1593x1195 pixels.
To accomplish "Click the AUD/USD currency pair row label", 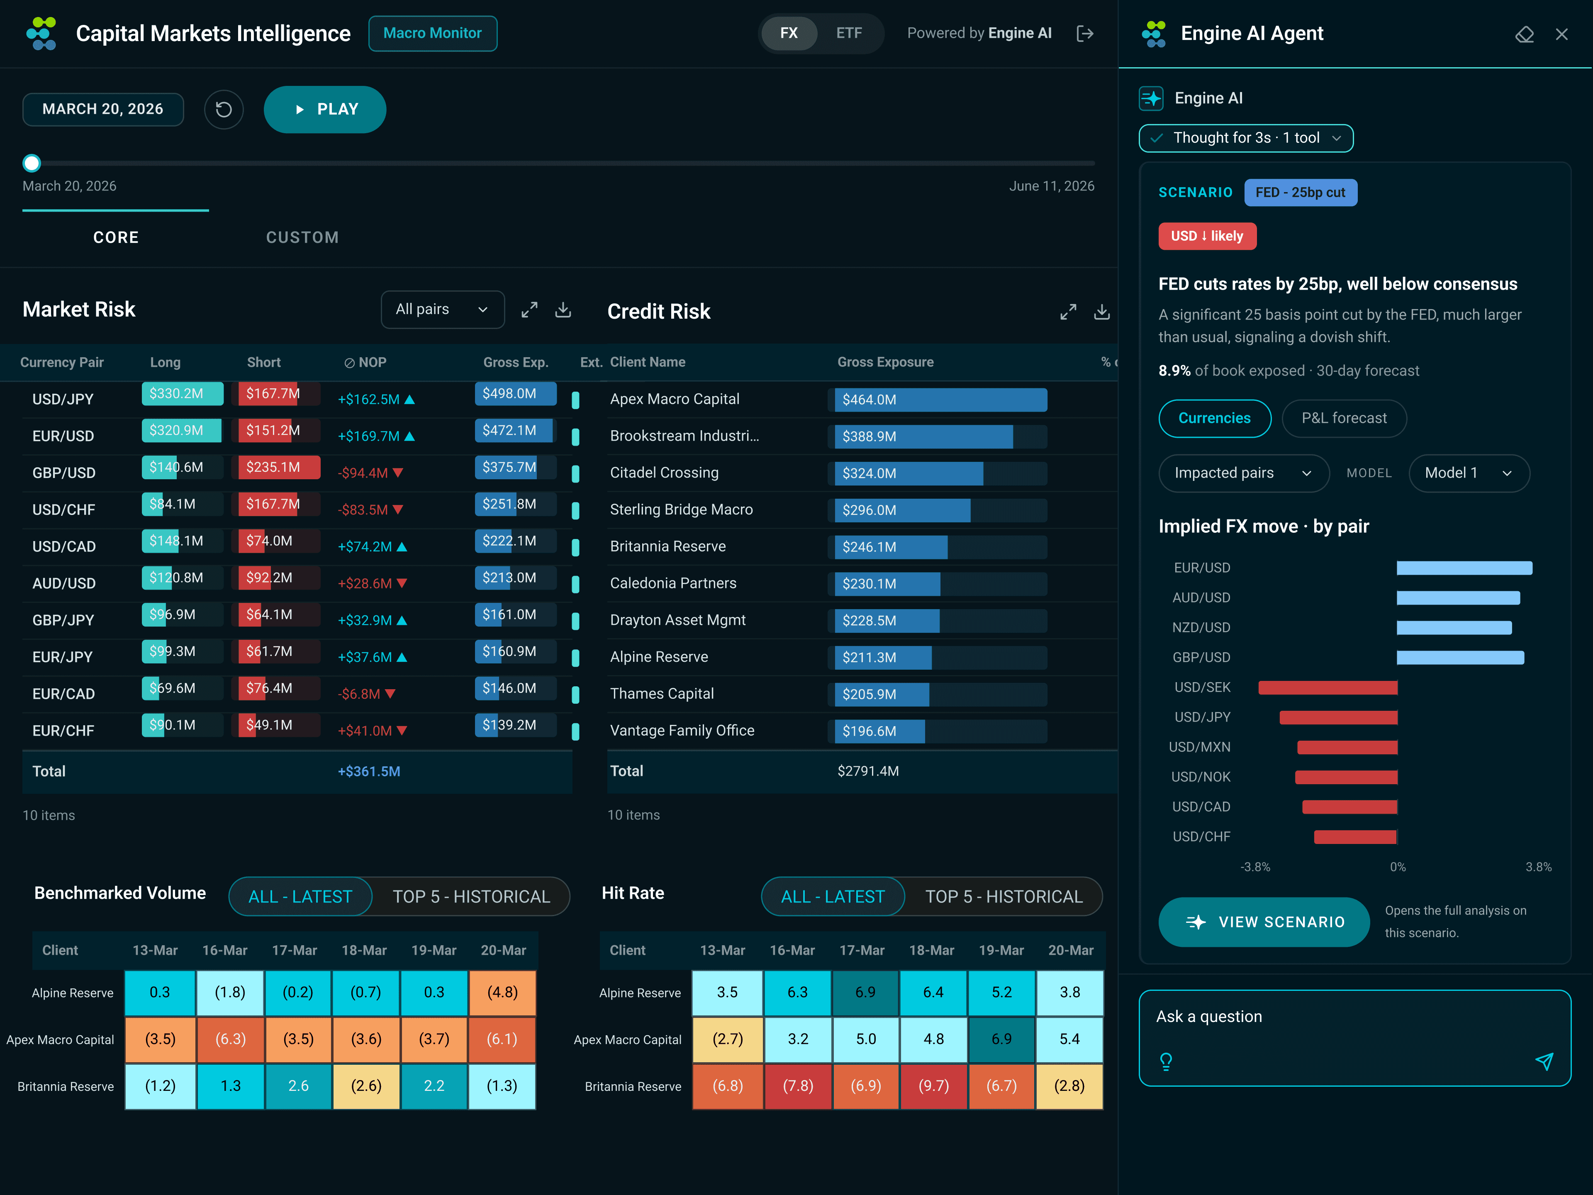I will 64,583.
